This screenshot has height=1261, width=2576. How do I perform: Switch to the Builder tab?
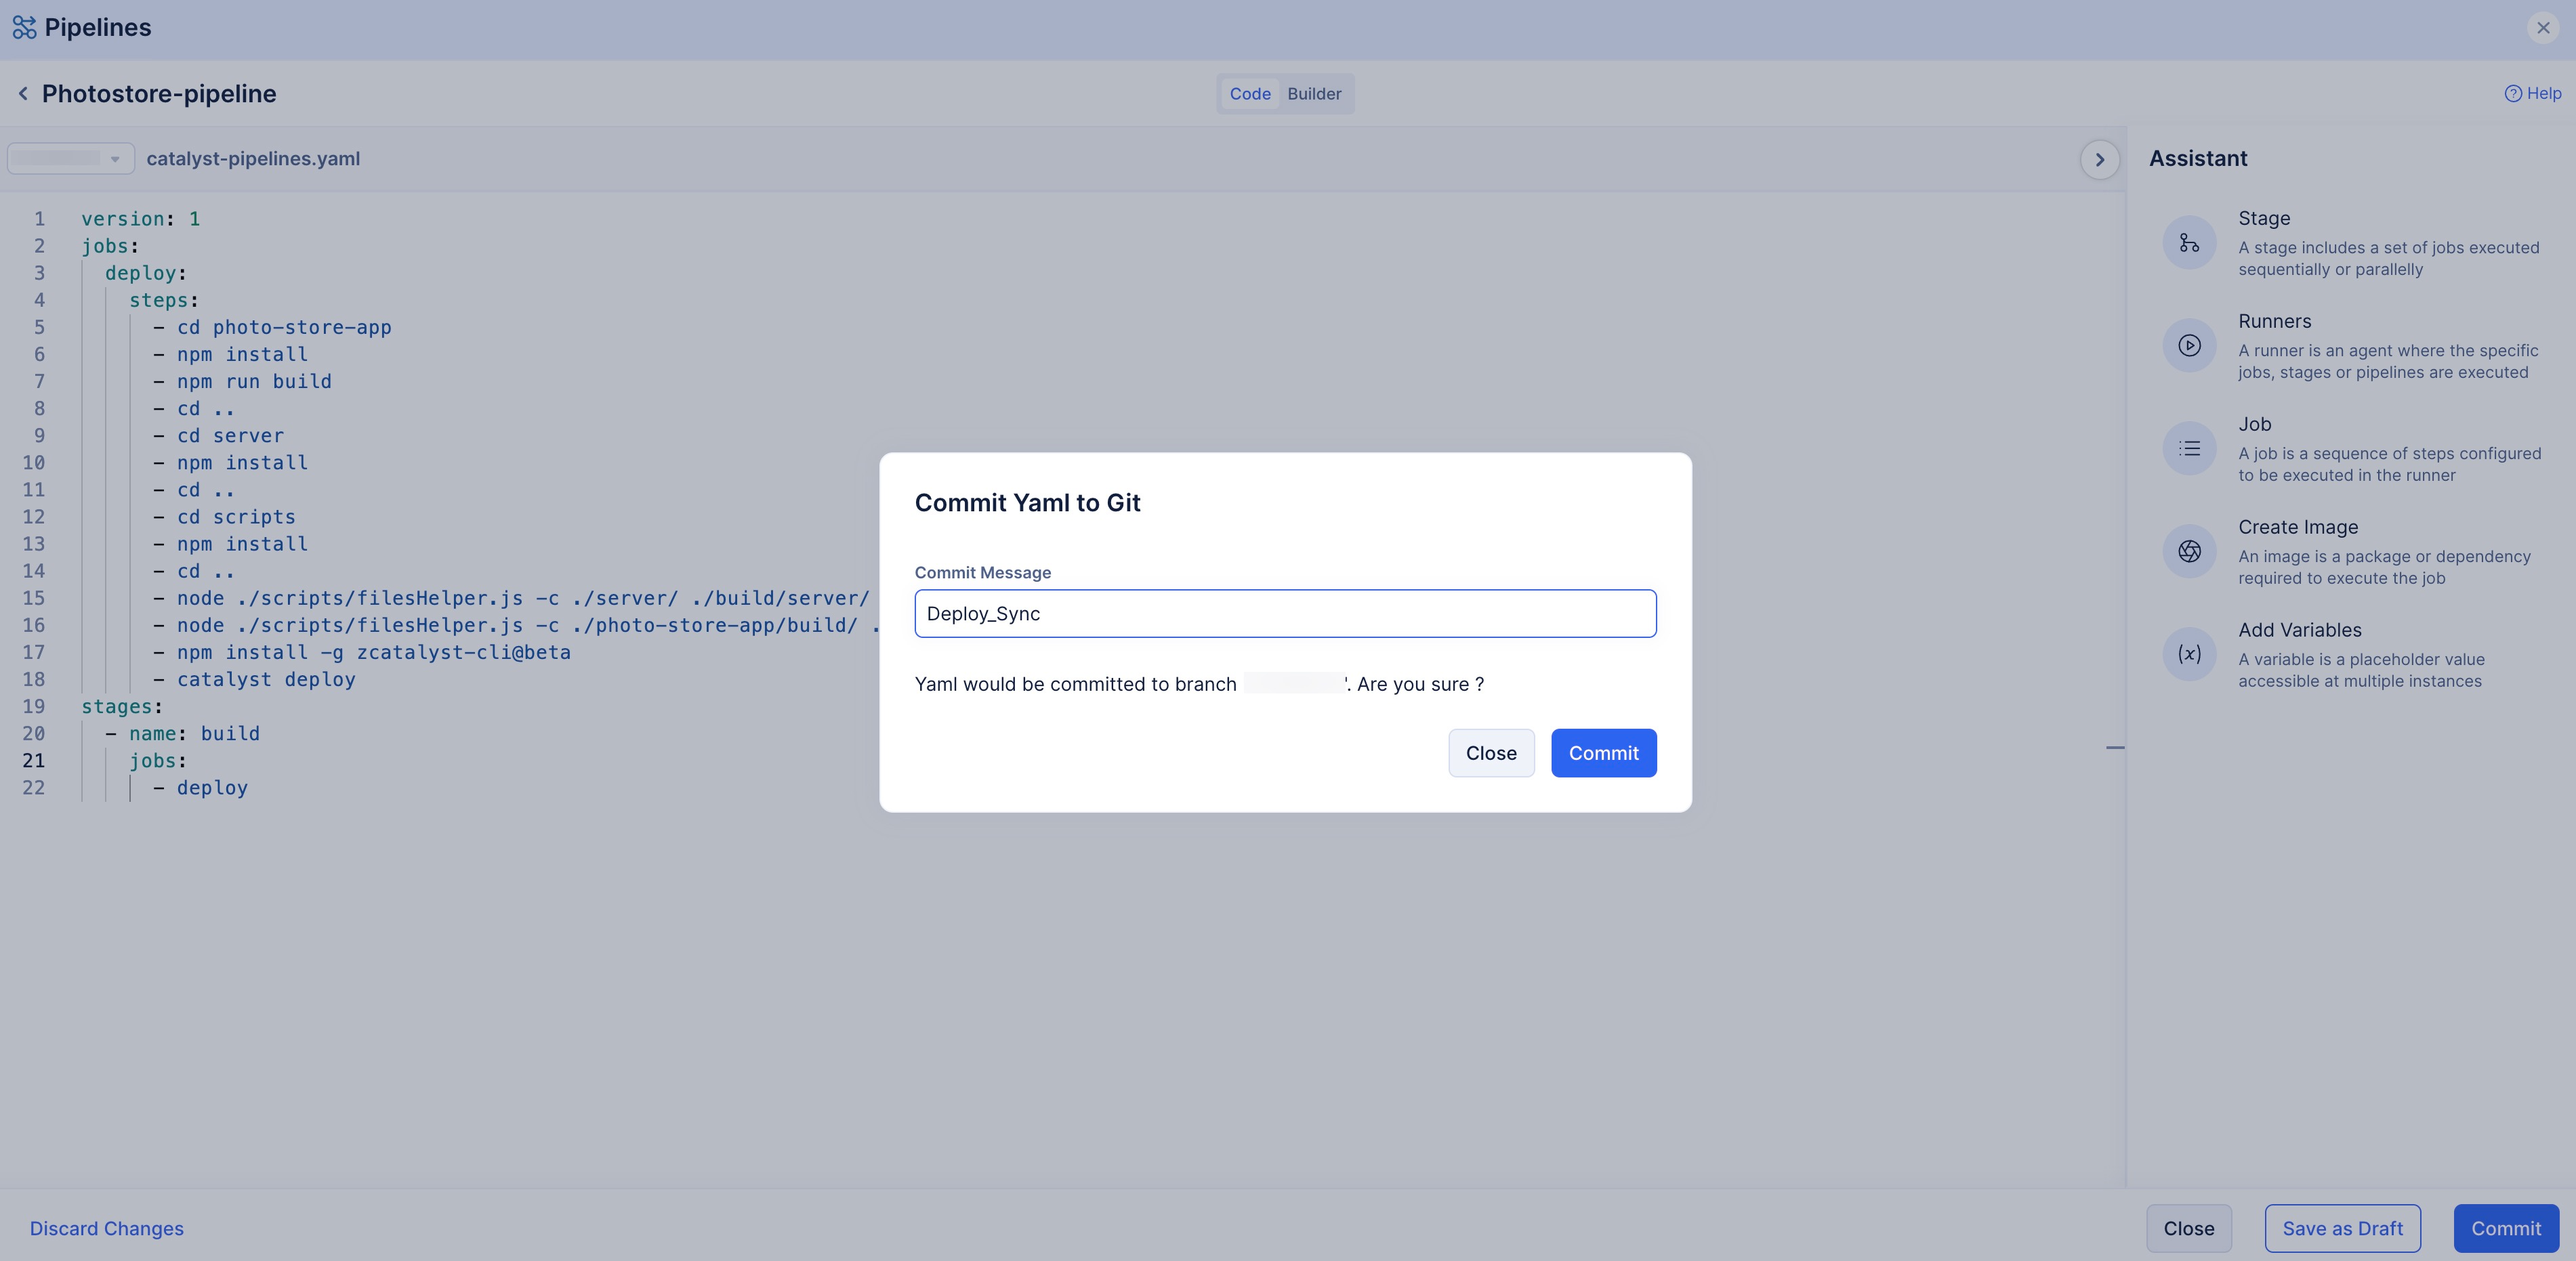(x=1314, y=94)
